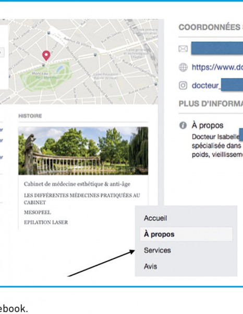
Task: Click the red location pin on map
Action: 46,55
